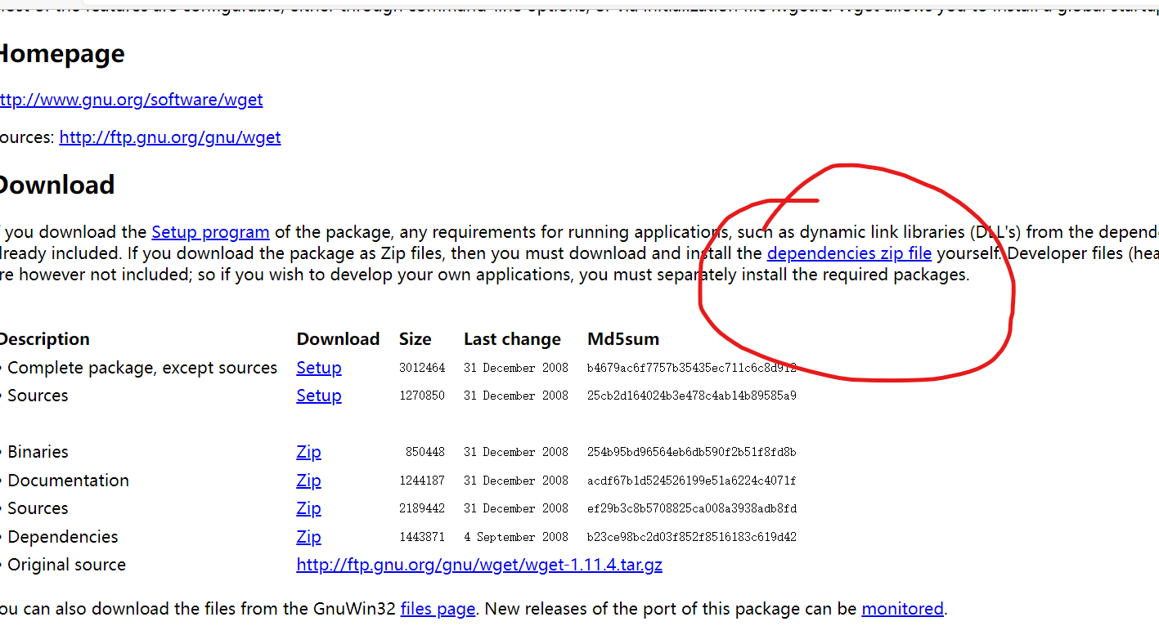Follow the 'Setup program' link in the paragraph
The image size is (1159, 635).
click(x=210, y=232)
